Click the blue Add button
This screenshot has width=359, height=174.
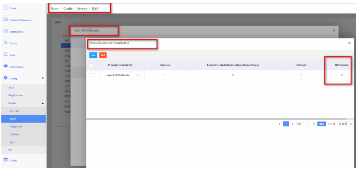93,55
